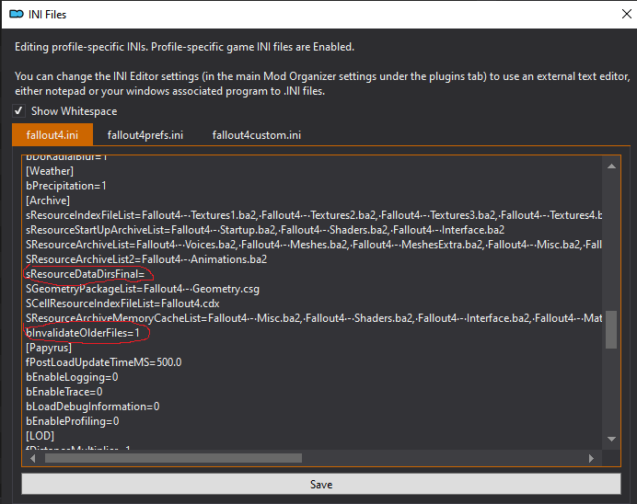Click the fPostLoadUpdateTimeMS=500.0 line
Viewport: 637px width, 504px height.
(x=104, y=362)
